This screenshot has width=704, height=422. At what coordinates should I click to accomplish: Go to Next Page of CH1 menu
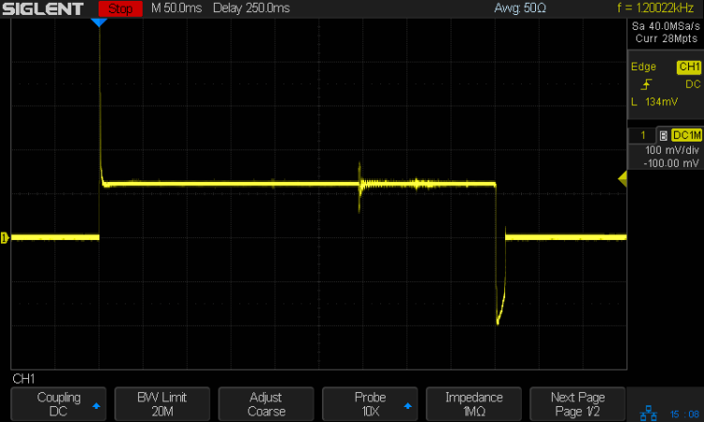(576, 404)
